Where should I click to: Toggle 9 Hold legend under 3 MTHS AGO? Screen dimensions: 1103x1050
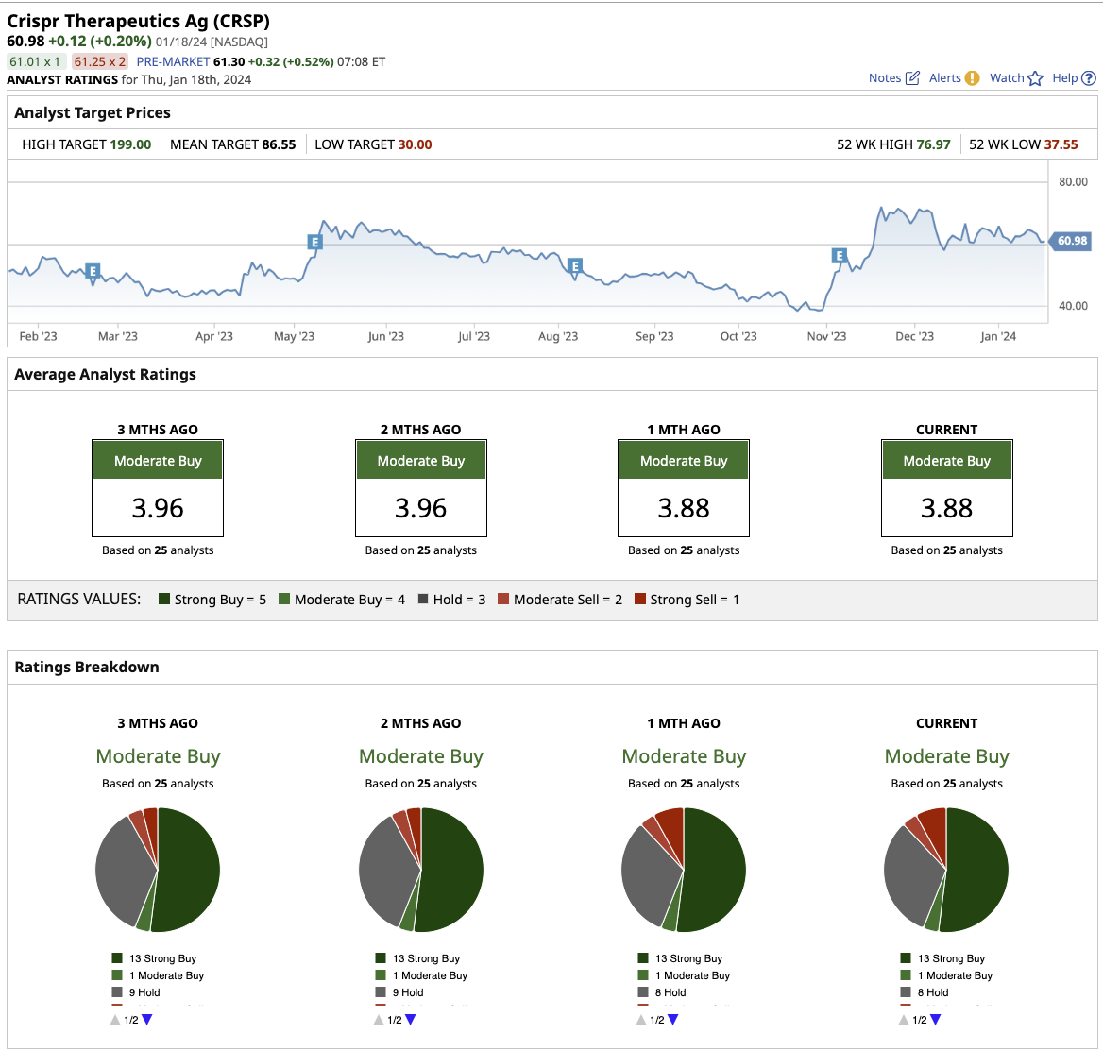click(x=137, y=992)
